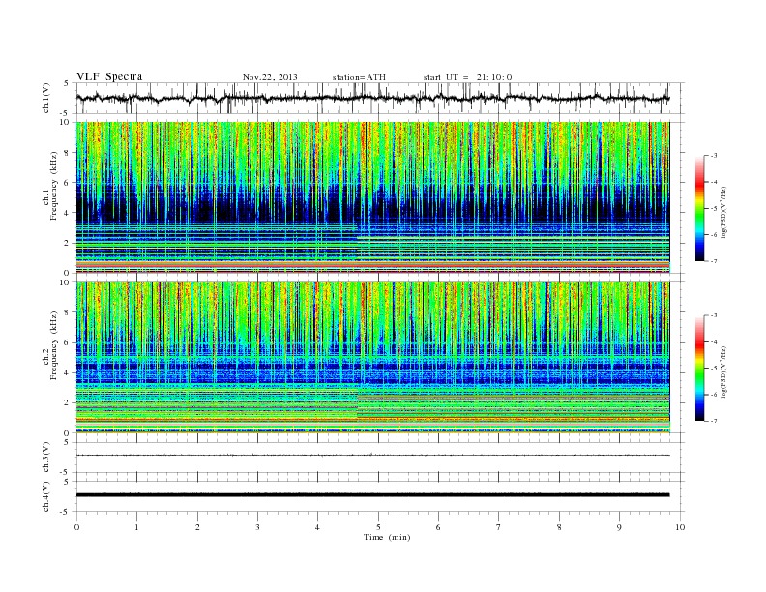The height and width of the screenshot is (592, 766).
Task: Click the upper color scale bar for ch.1
Action: (x=700, y=208)
